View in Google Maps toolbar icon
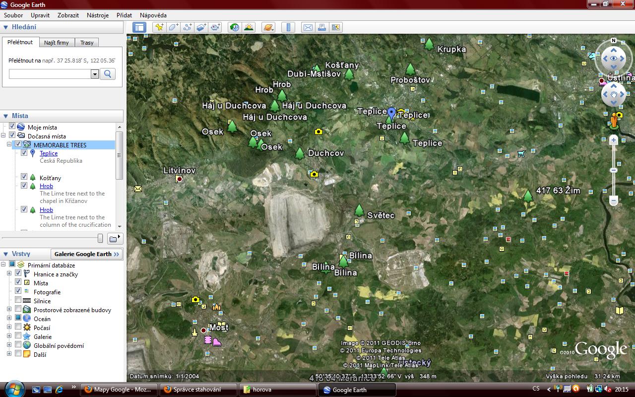 pos(336,28)
